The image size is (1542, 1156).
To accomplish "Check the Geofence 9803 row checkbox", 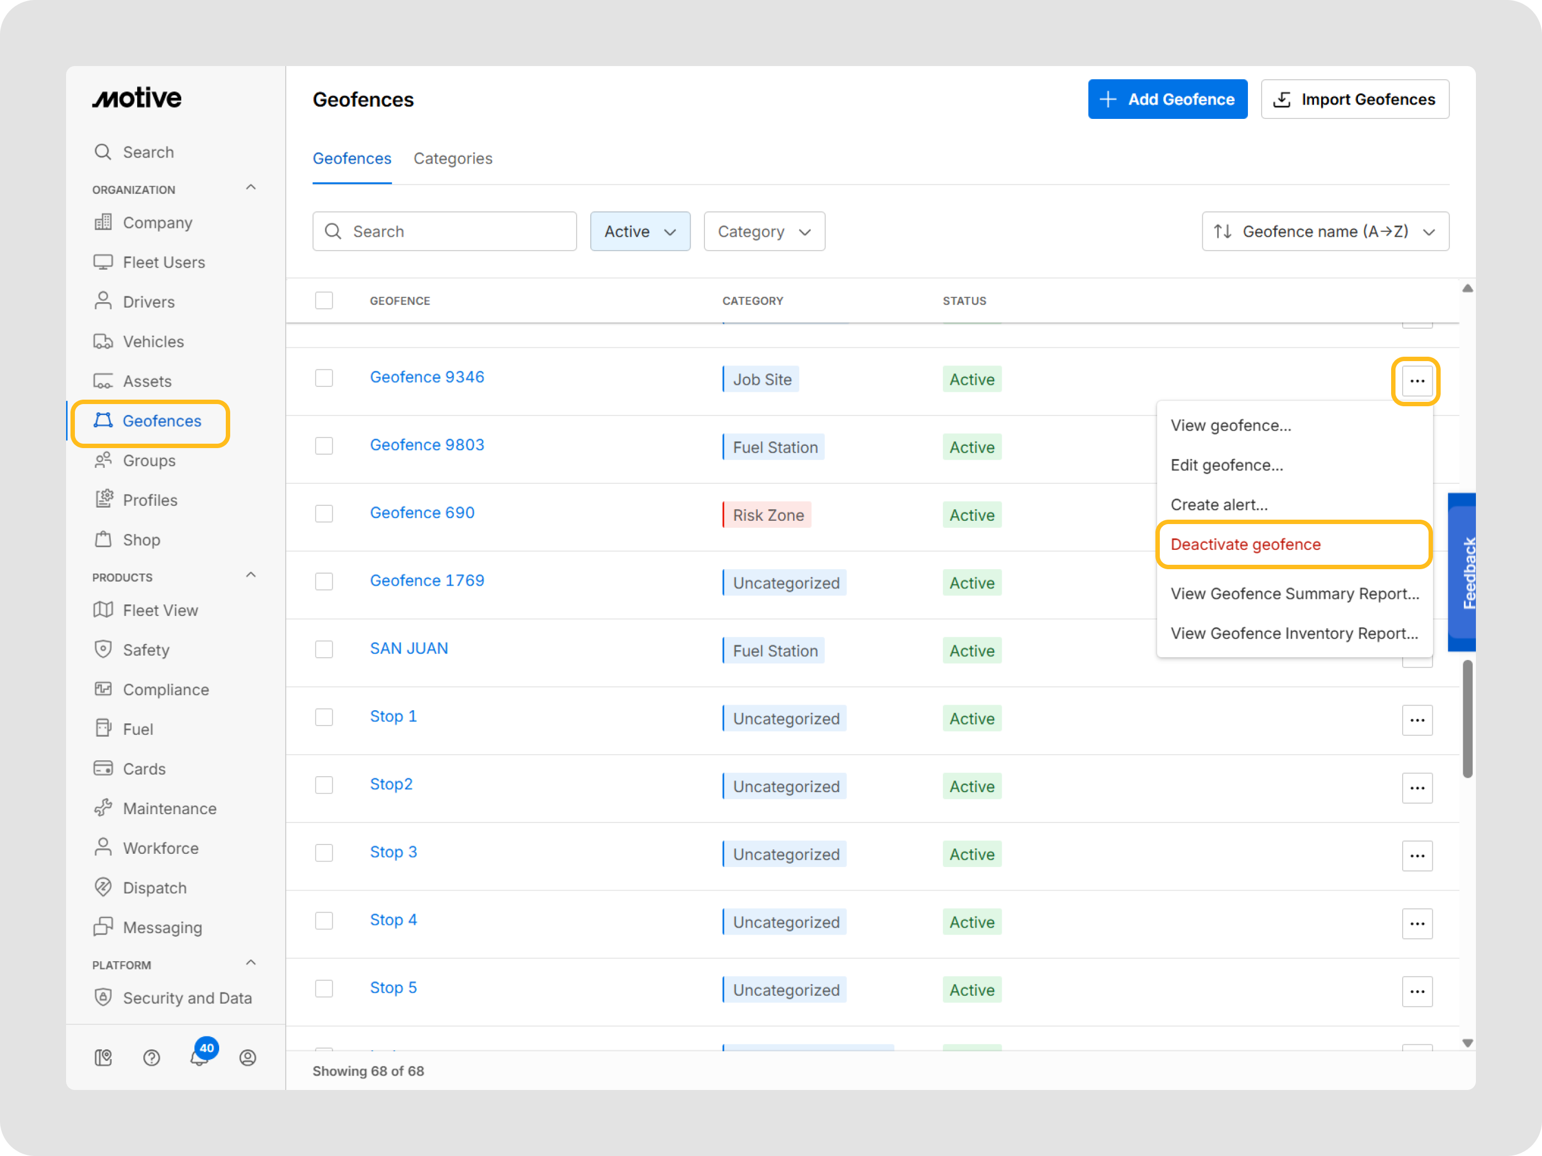I will [x=324, y=446].
